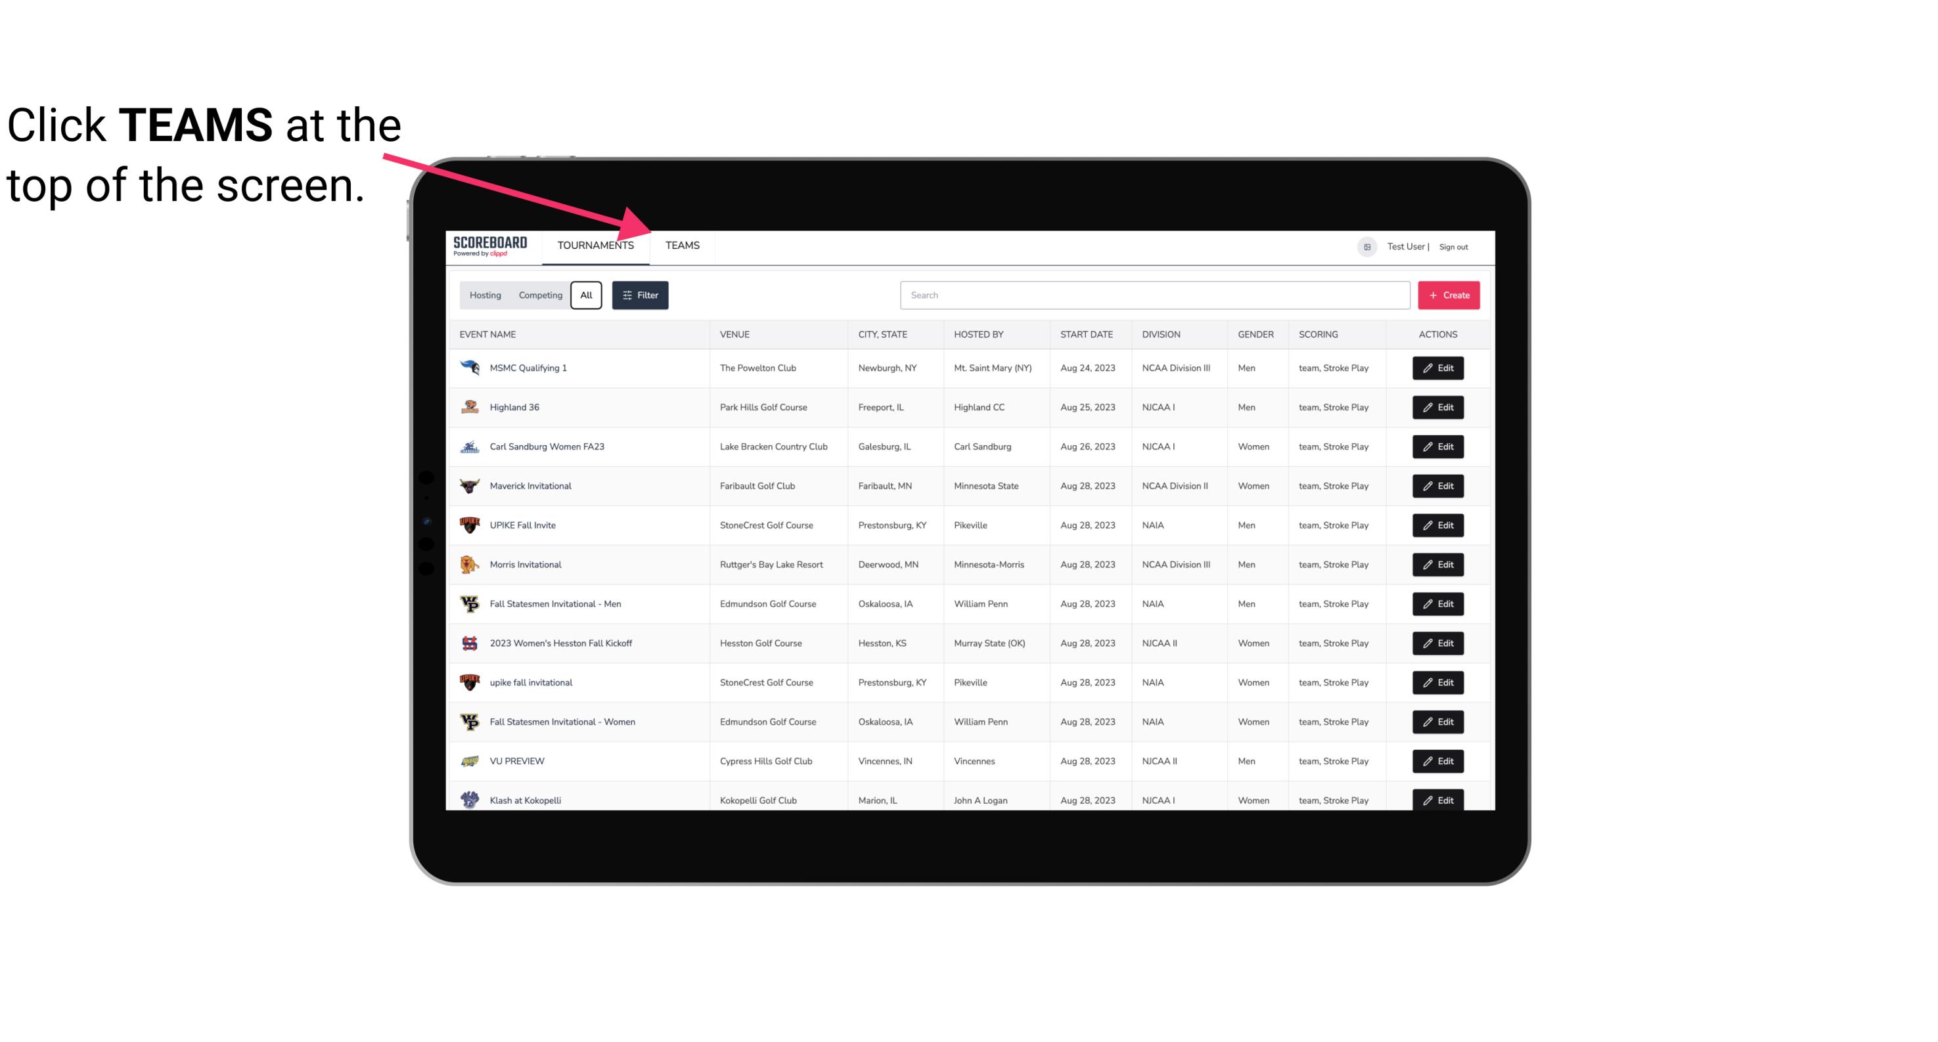
Task: Click the Edit icon for VU PREVIEW
Action: pos(1439,760)
